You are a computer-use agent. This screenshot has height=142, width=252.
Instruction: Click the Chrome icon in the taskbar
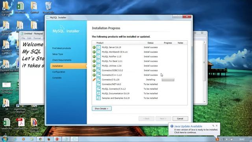(40, 139)
